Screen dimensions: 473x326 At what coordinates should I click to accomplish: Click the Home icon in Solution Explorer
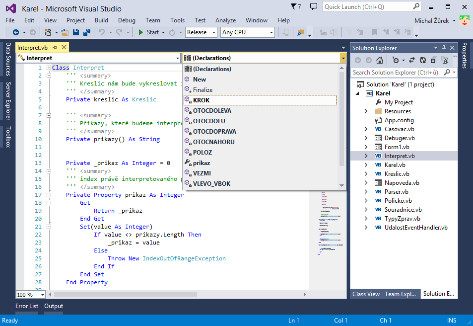pyautogui.click(x=380, y=60)
